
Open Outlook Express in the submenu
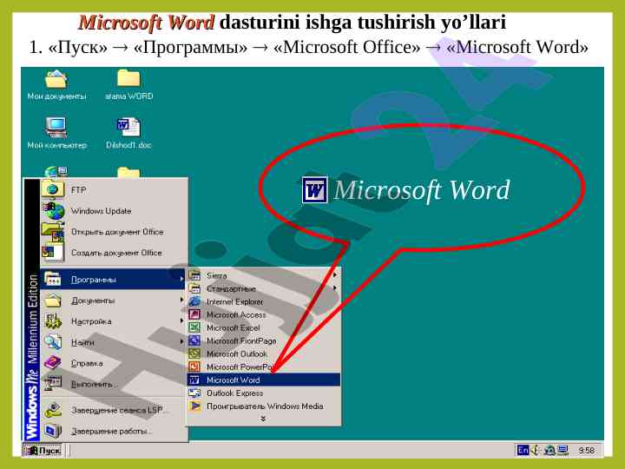click(x=234, y=393)
